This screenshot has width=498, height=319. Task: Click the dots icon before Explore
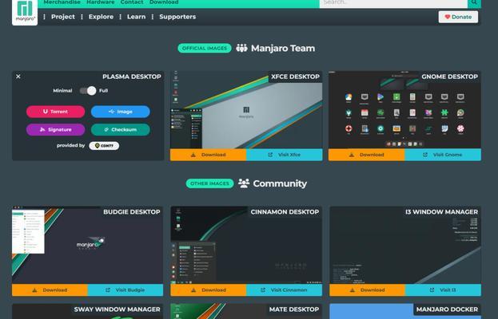pos(82,17)
